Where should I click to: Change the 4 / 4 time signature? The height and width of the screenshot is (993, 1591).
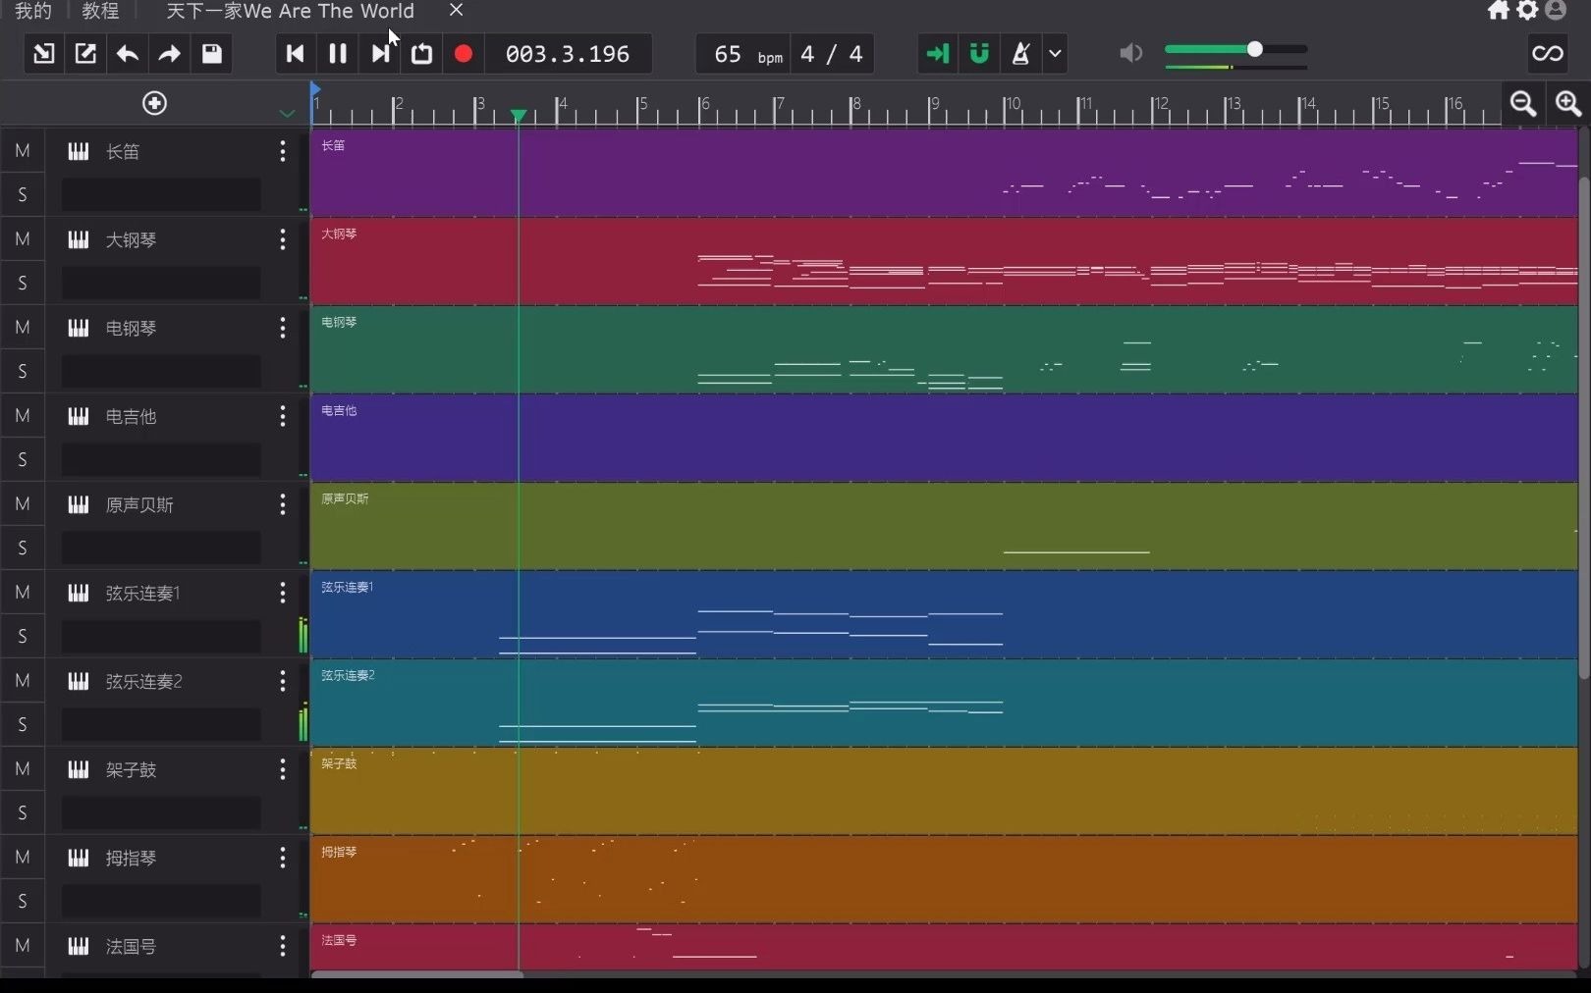(x=831, y=54)
